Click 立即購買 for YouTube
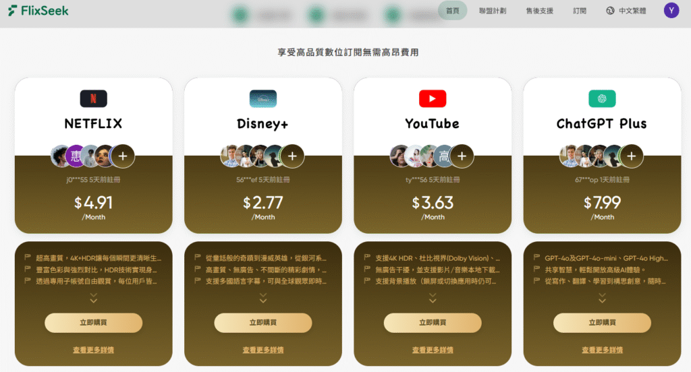This screenshot has height=372, width=691. point(433,323)
